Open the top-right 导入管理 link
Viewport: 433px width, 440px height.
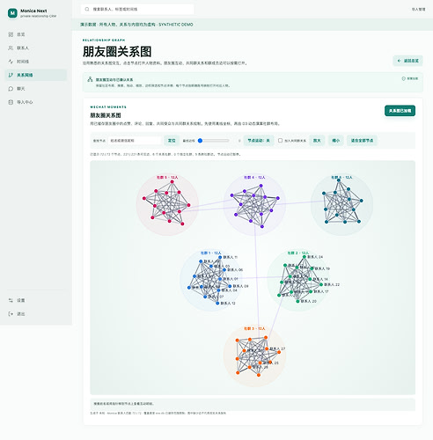418,9
